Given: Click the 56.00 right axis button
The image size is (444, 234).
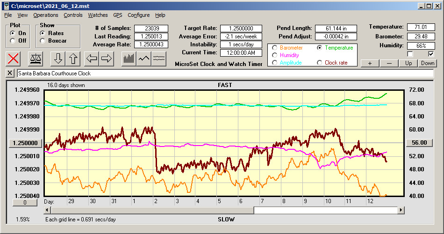Looking at the screenshot, I should pos(419,143).
